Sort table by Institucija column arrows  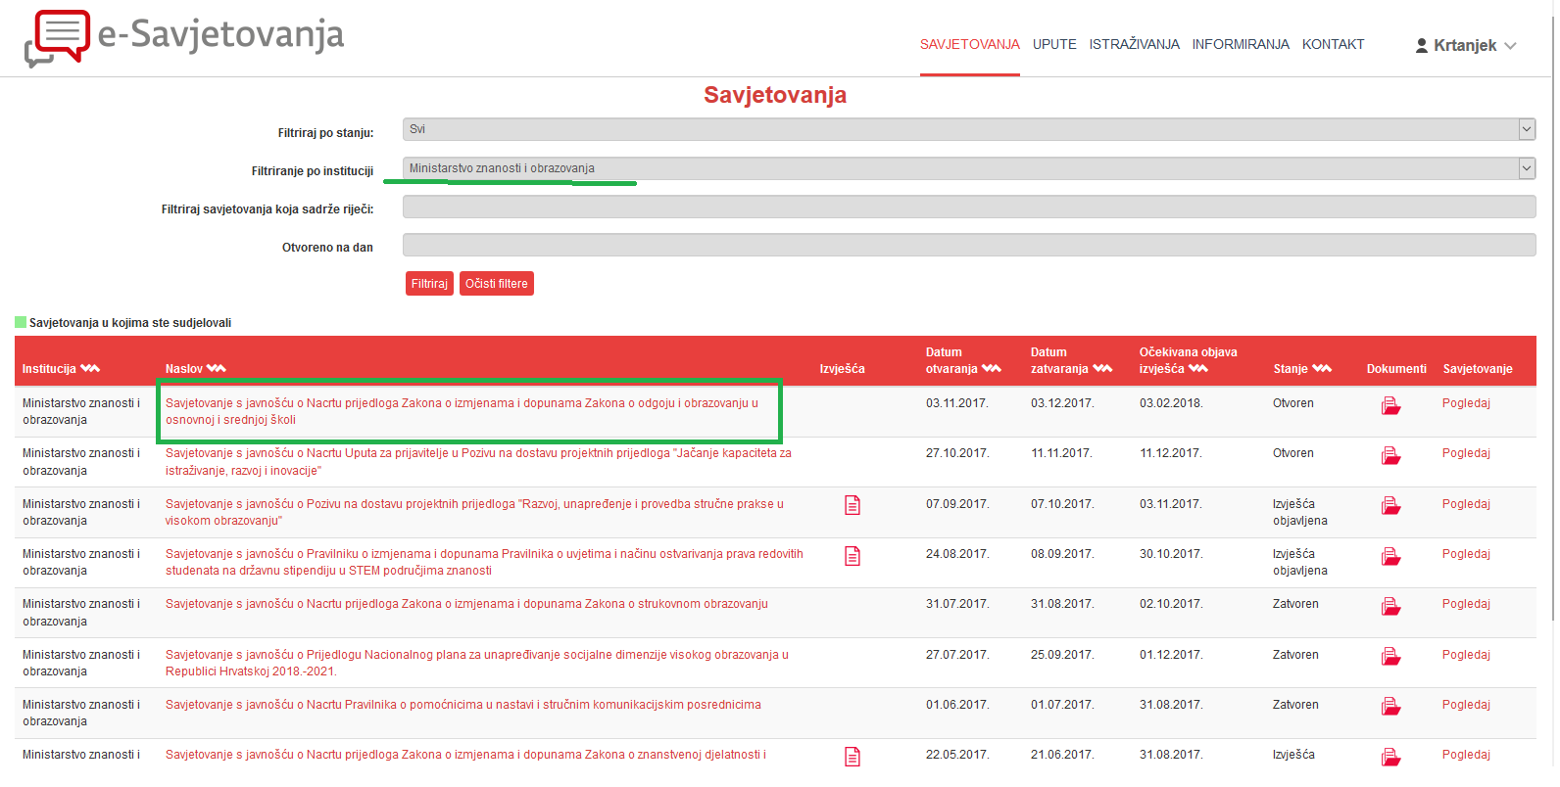[90, 369]
